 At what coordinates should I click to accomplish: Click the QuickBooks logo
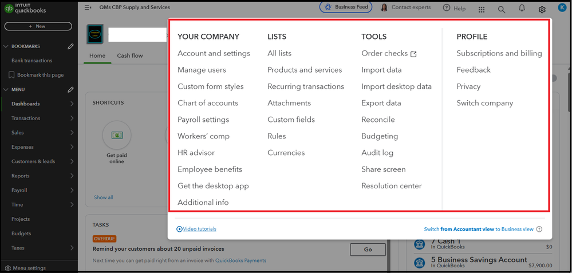point(25,9)
